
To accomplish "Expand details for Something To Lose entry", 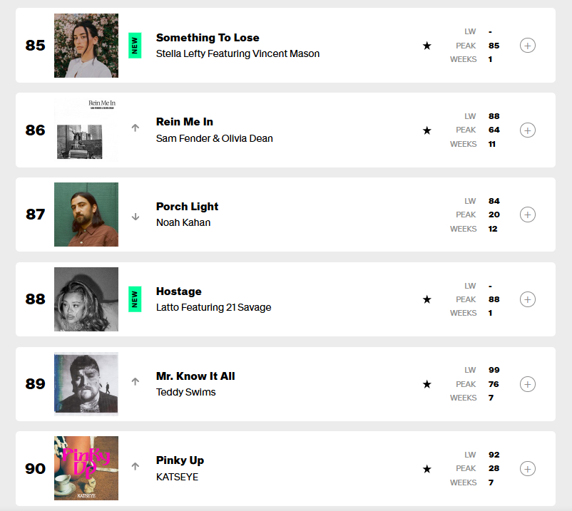I will tap(528, 46).
